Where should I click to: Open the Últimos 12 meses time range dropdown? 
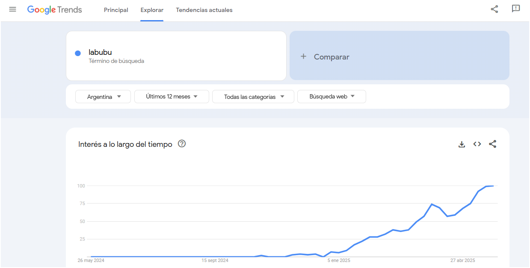pos(172,97)
